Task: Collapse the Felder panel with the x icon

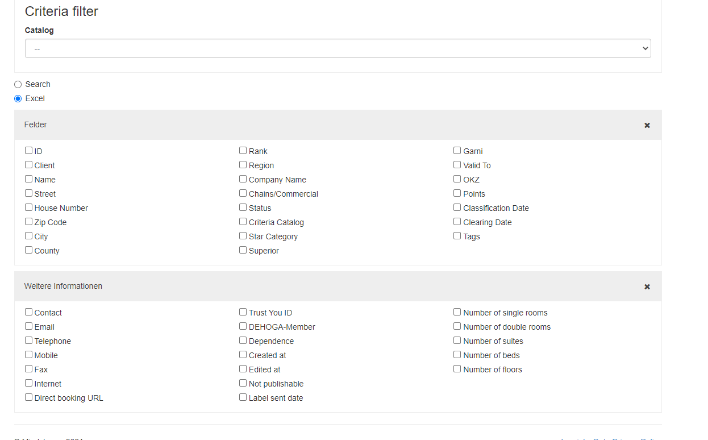Action: [x=647, y=125]
